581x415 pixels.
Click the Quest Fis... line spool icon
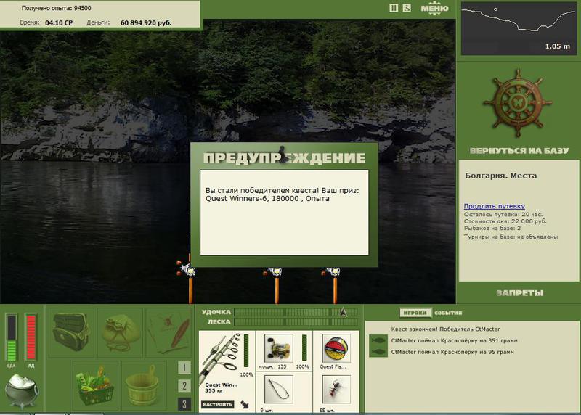[x=336, y=348]
